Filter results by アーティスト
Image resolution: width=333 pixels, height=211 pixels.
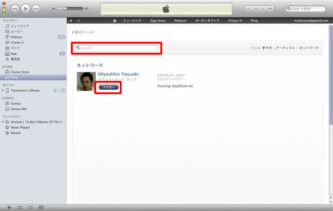click(x=285, y=48)
